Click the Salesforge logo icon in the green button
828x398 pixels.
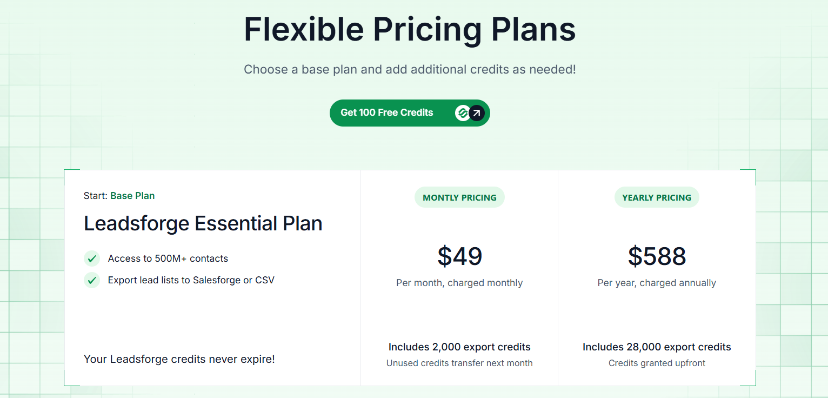(463, 112)
